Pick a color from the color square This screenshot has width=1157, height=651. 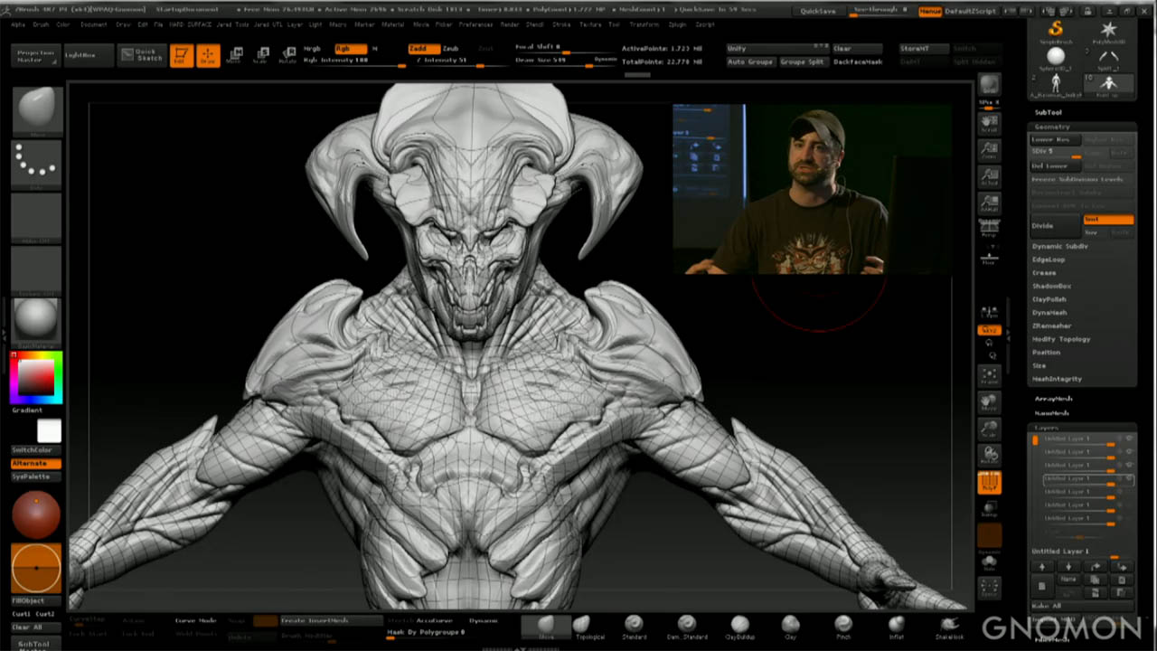36,377
